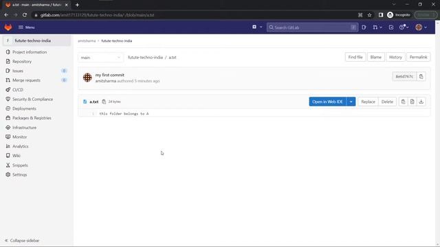Open CI/CD section in sidebar
This screenshot has height=247, width=440.
18,90
